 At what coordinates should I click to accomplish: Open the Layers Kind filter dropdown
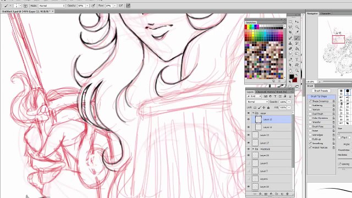pyautogui.click(x=254, y=96)
